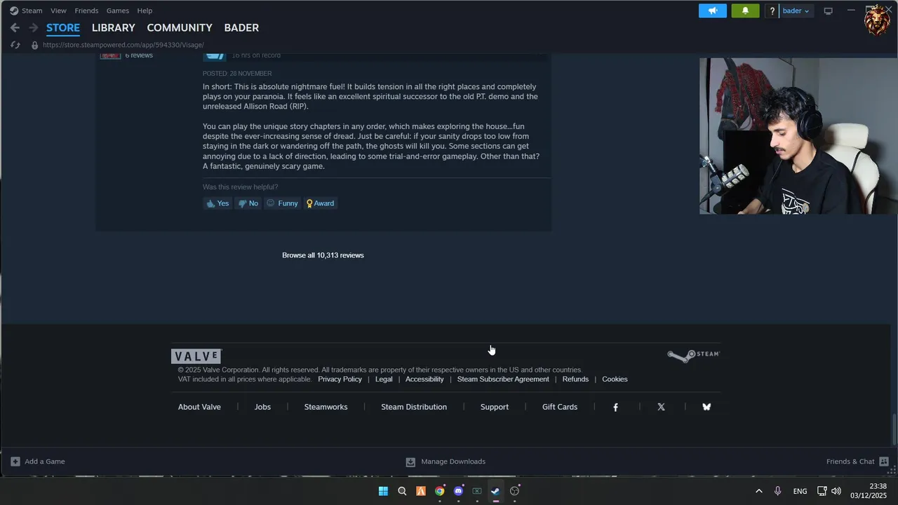Open the Steamworks footer link
Image resolution: width=898 pixels, height=505 pixels.
tap(326, 407)
